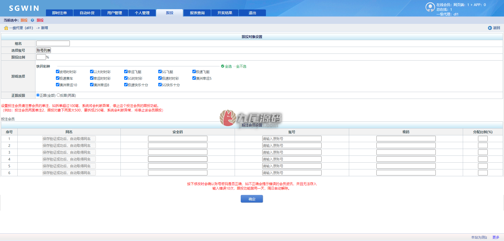Screen dimensions: 504x241
Task: Open the 账号列表 account list
Action: click(x=44, y=50)
